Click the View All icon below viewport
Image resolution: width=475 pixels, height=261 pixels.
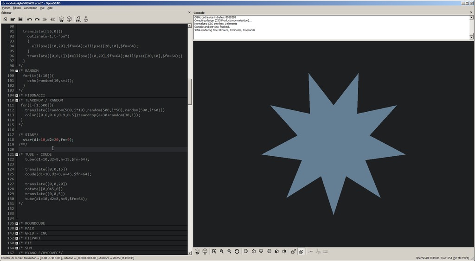tap(214, 251)
